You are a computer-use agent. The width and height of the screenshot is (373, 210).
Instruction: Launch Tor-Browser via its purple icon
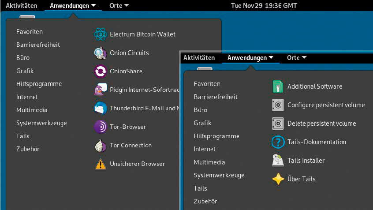point(101,127)
